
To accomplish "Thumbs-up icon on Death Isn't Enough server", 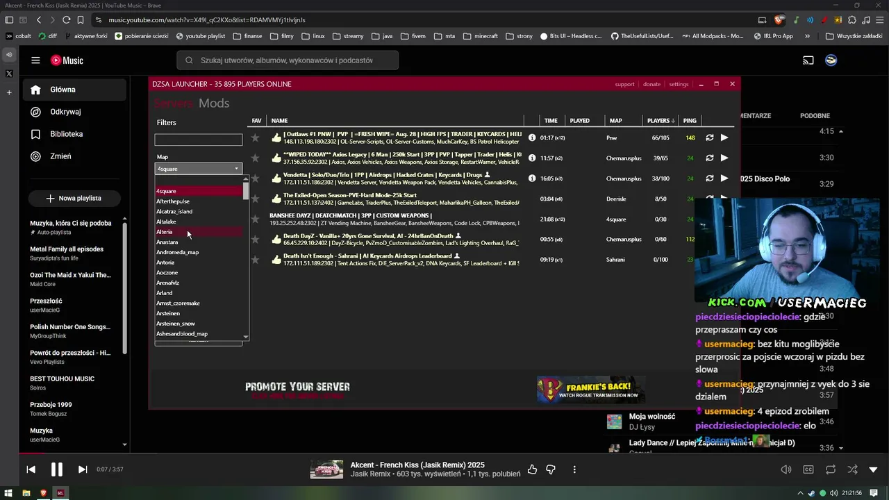I will (276, 260).
